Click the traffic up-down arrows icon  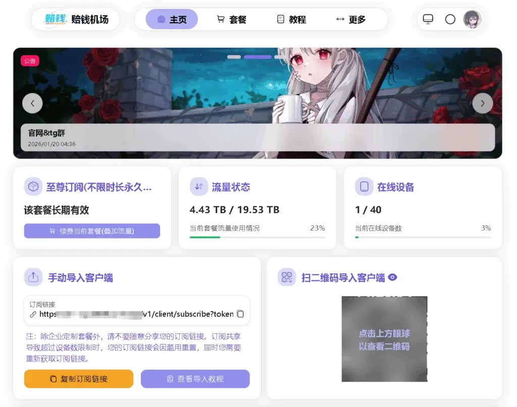pyautogui.click(x=199, y=187)
